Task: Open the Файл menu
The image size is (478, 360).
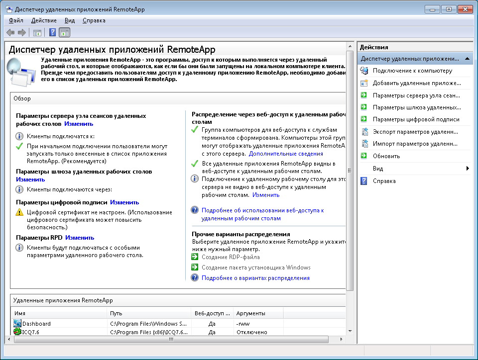Action: pyautogui.click(x=16, y=20)
